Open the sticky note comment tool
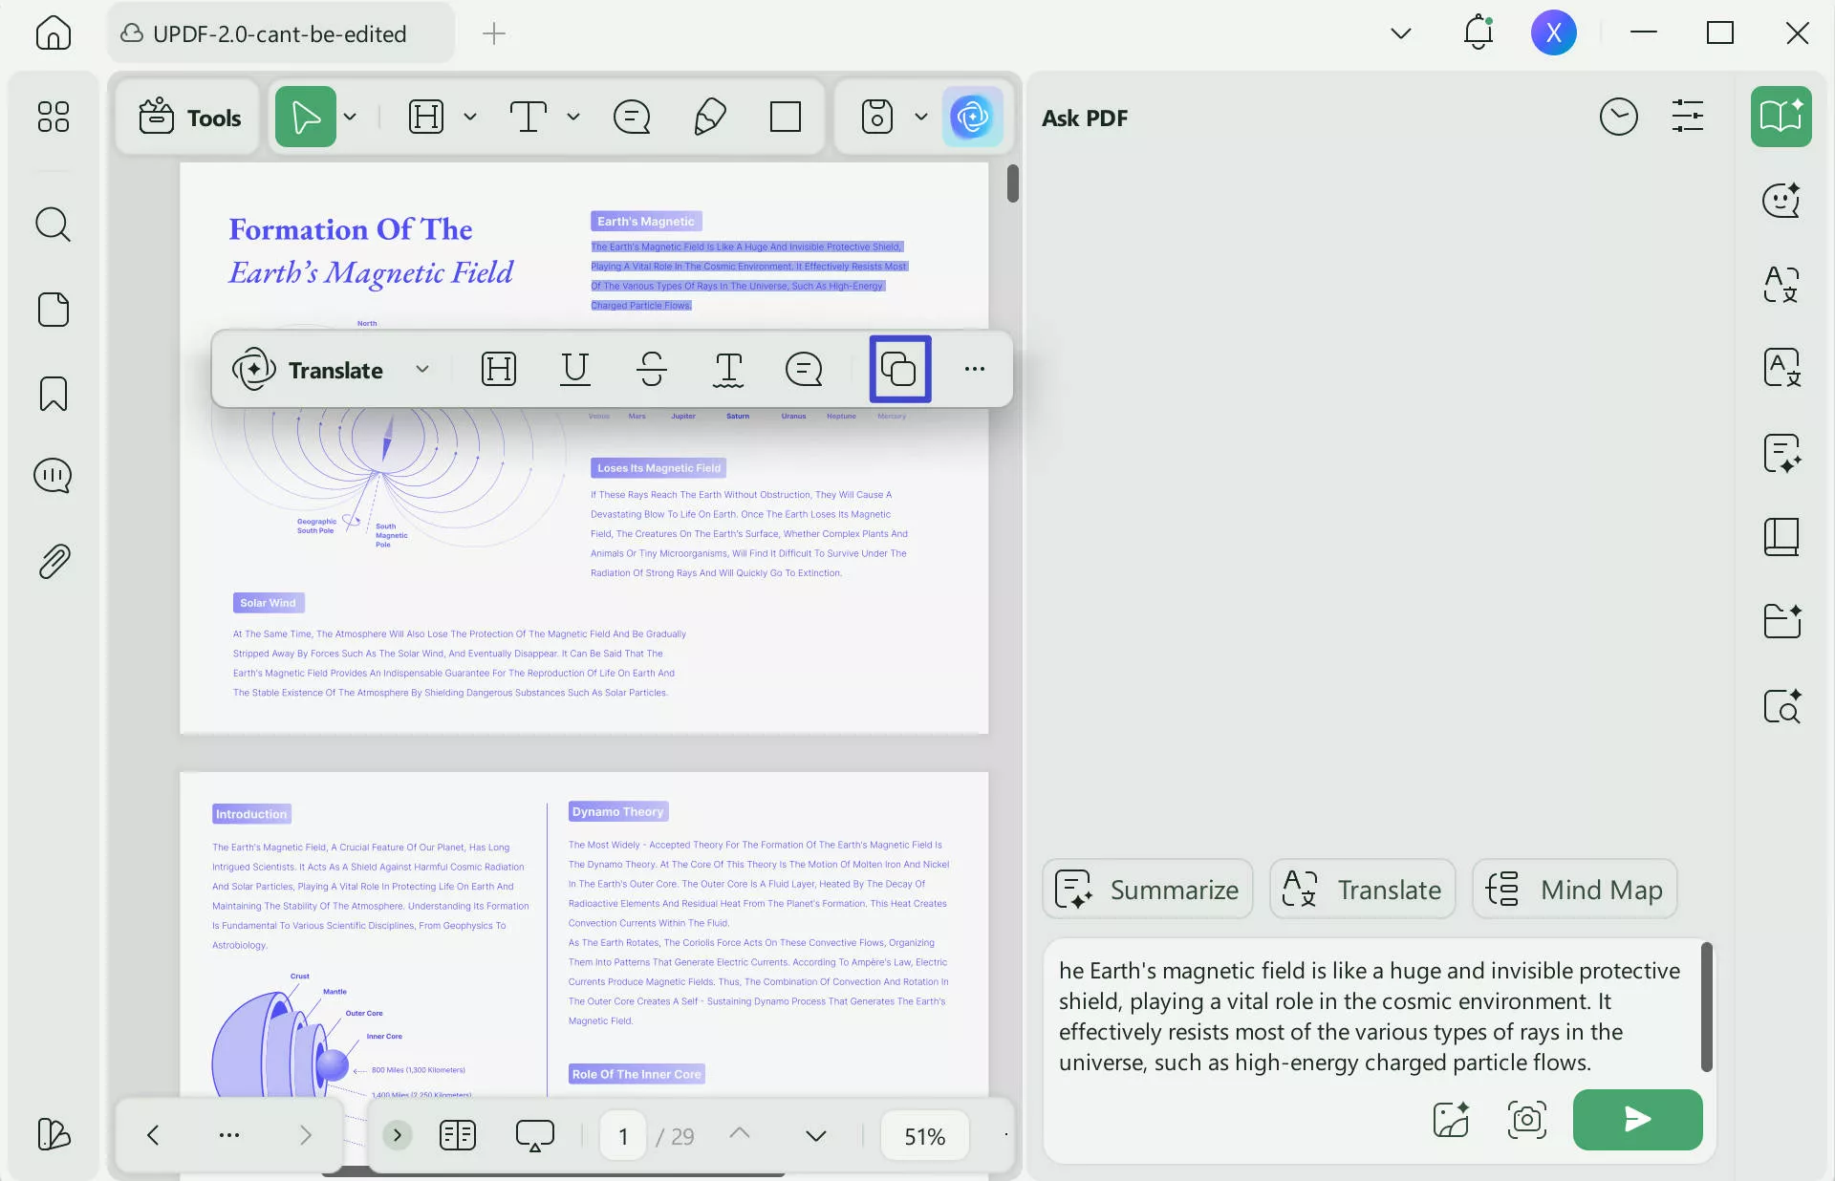The width and height of the screenshot is (1835, 1181). [632, 117]
